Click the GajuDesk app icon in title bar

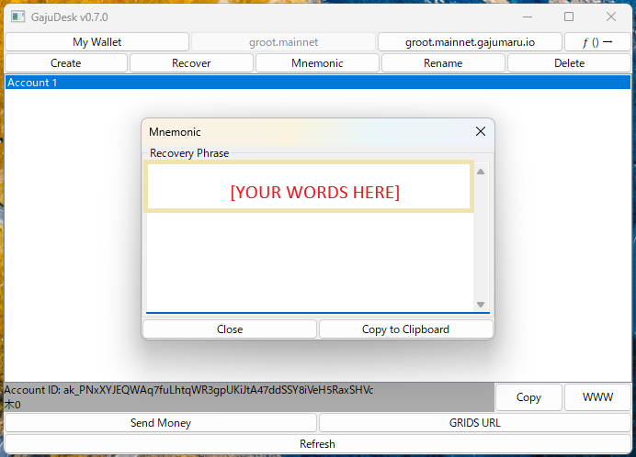coord(16,17)
